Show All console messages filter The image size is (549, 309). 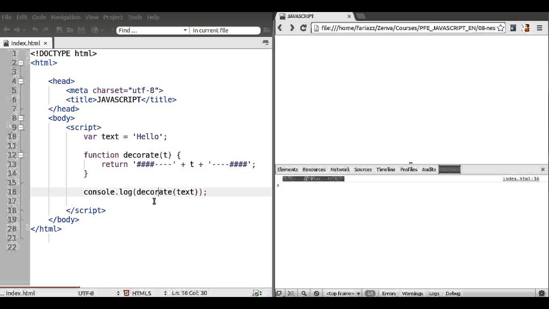370,294
